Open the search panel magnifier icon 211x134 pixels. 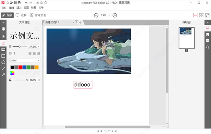207,47
